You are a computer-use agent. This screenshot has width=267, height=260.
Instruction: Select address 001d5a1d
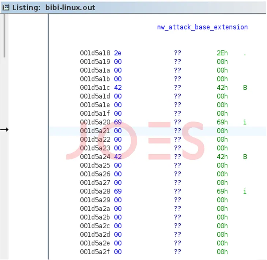click(x=95, y=97)
